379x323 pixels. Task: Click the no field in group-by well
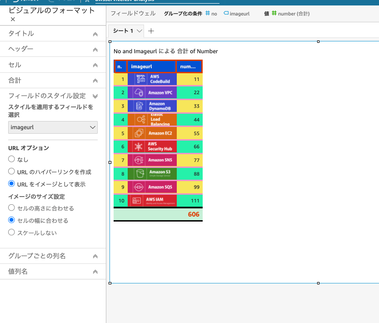coord(211,14)
